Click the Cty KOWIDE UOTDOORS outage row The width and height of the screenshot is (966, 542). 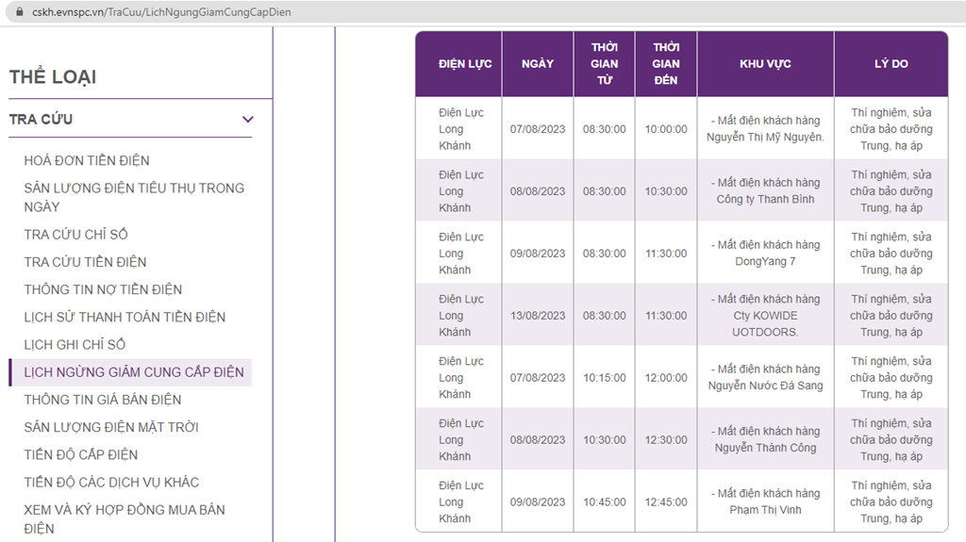click(765, 316)
